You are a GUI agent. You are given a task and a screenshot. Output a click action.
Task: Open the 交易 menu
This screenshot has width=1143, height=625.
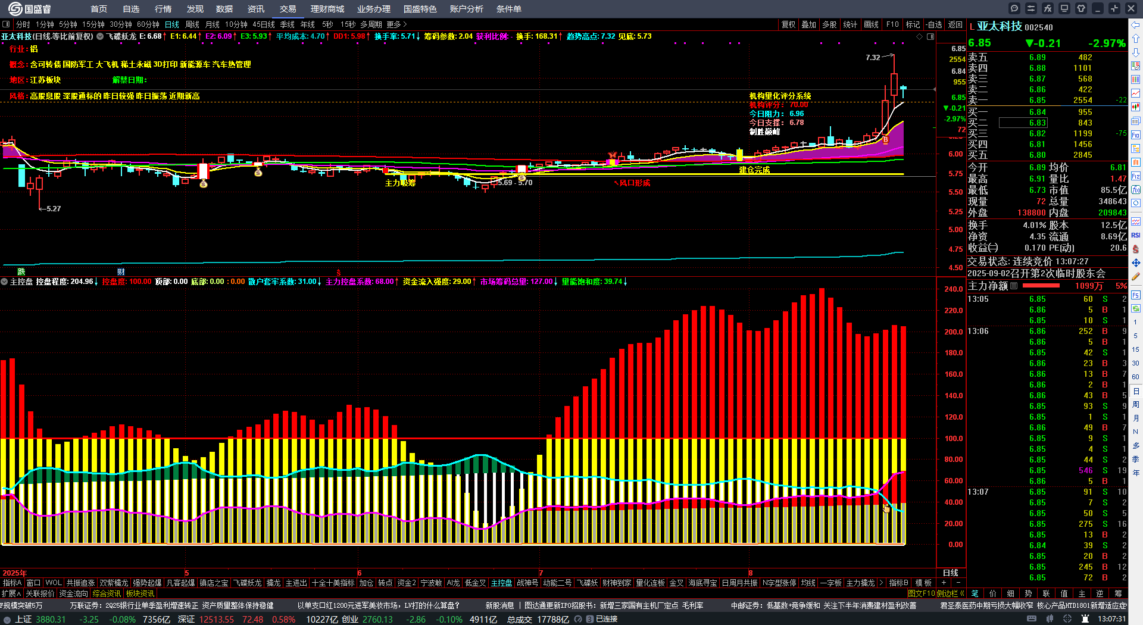click(288, 9)
